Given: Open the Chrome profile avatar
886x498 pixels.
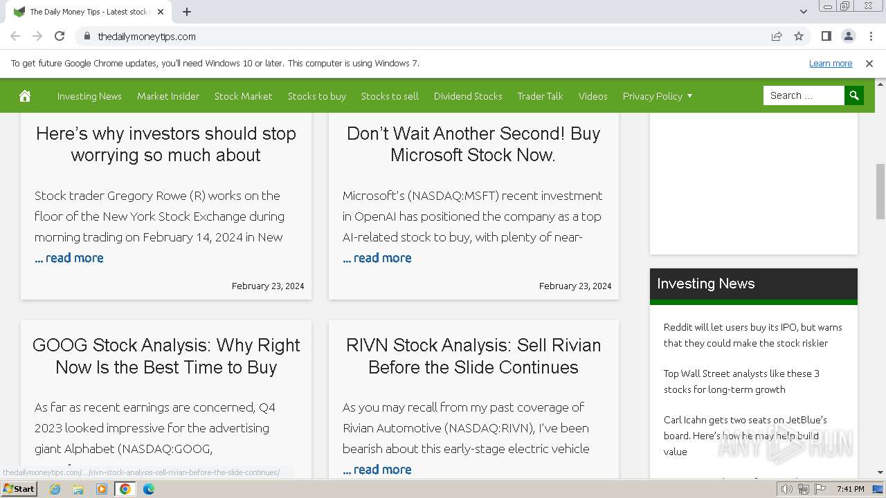Looking at the screenshot, I should tap(848, 36).
